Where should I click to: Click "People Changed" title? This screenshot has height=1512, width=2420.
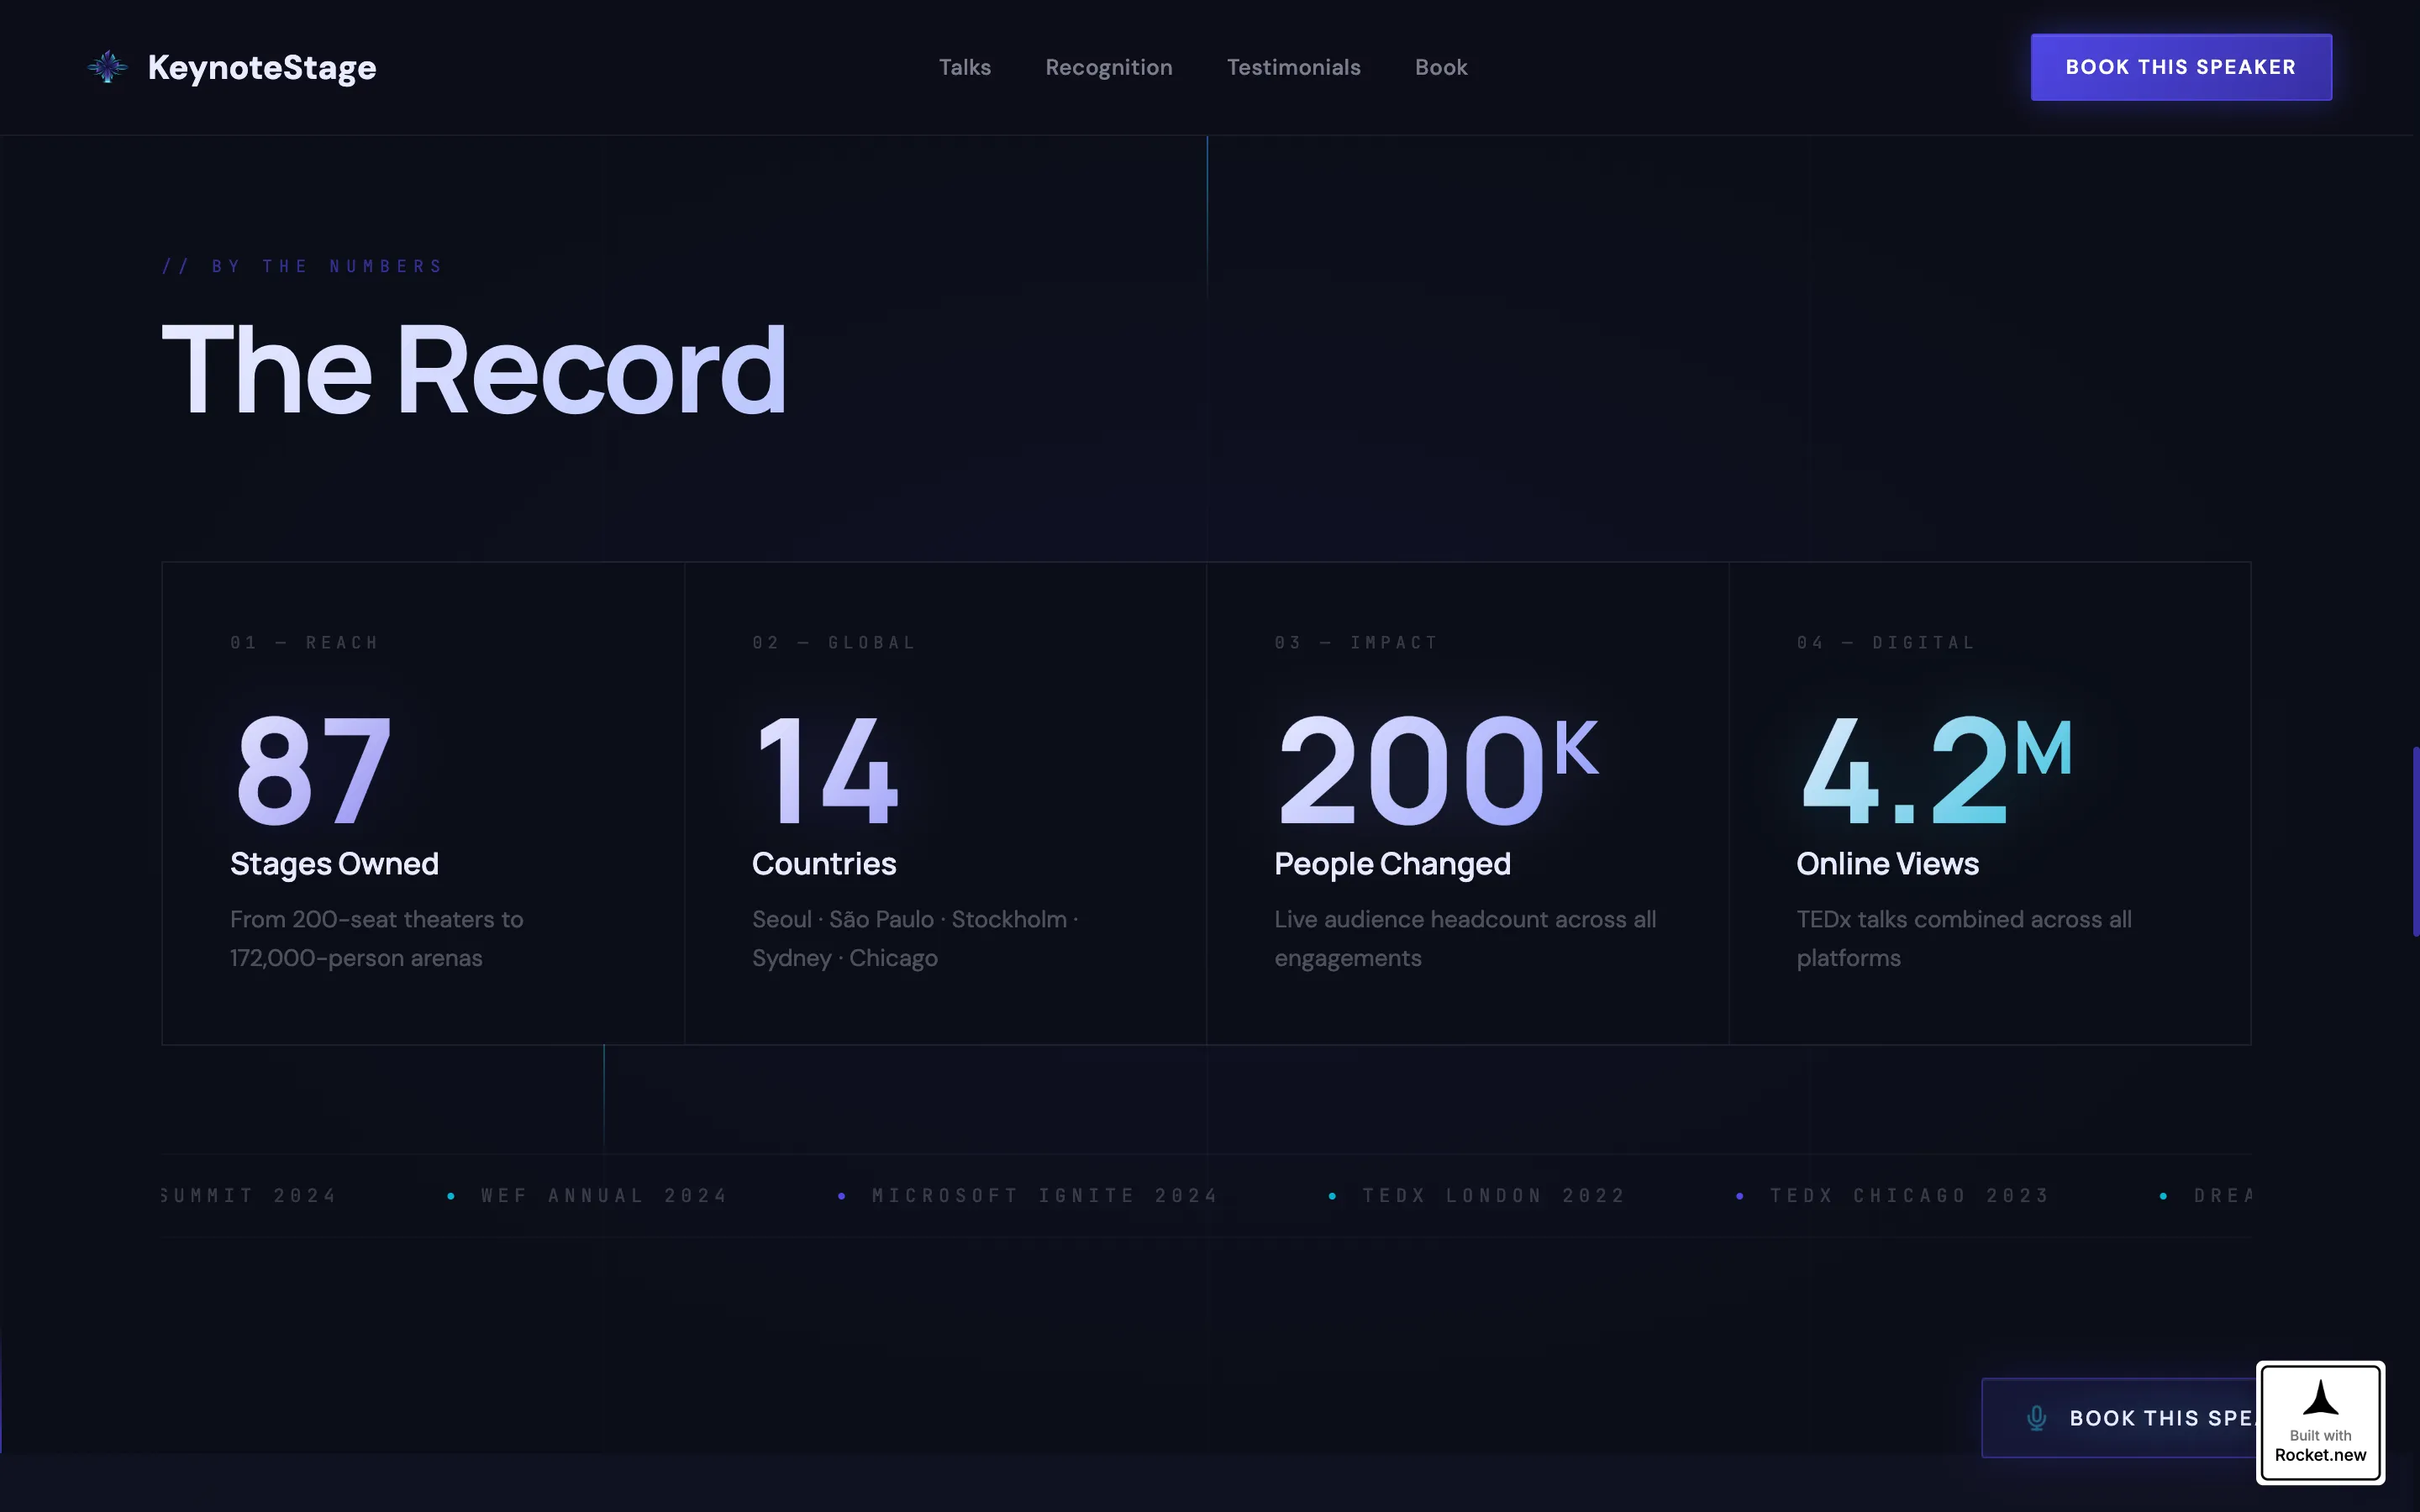(x=1392, y=864)
